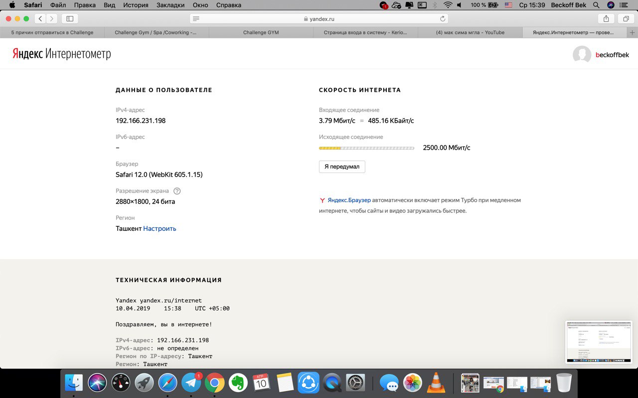Open Messages from the Dock
This screenshot has width=638, height=398.
click(389, 383)
